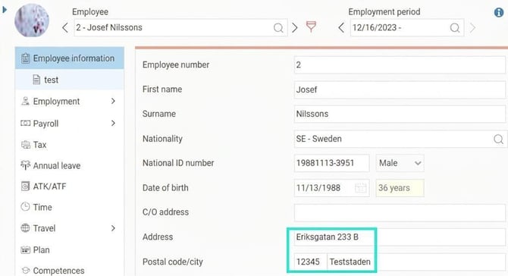Go to previous employment period arrow

tap(341, 27)
